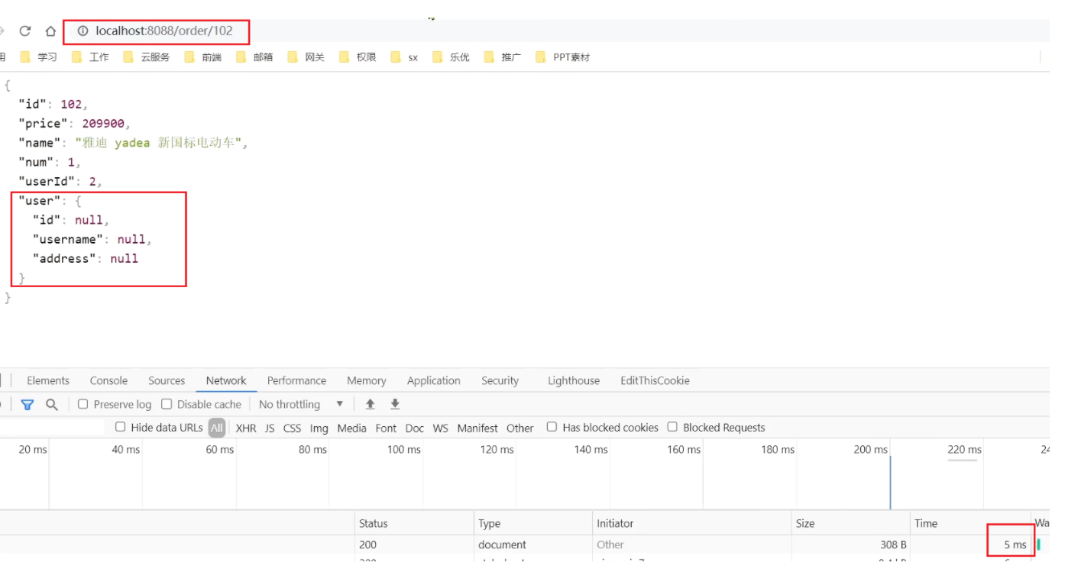Switch to the Console tab
1065x569 pixels.
tap(108, 380)
